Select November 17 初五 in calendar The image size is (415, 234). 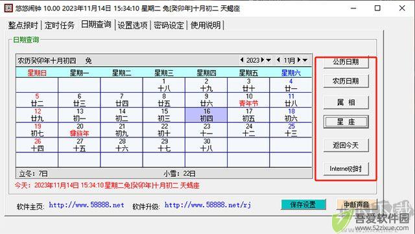(248, 115)
